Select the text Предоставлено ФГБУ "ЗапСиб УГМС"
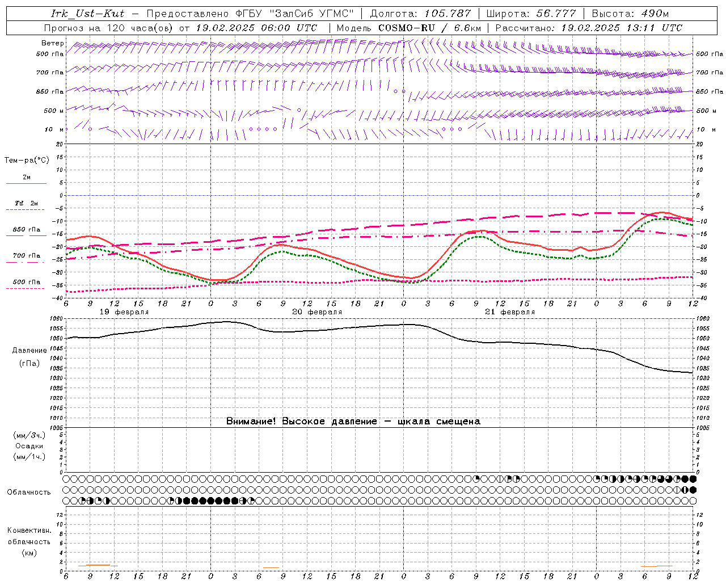 tap(250, 14)
